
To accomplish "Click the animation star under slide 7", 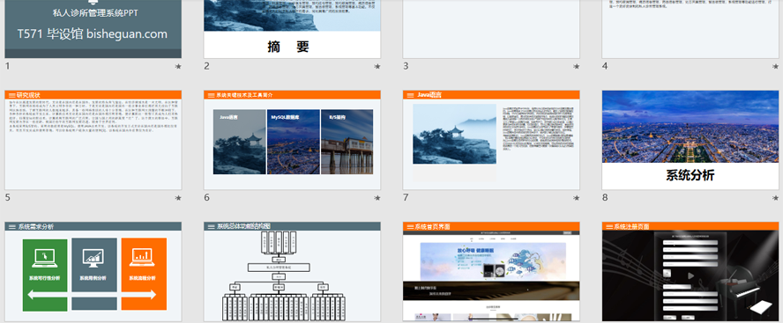I will pos(577,198).
